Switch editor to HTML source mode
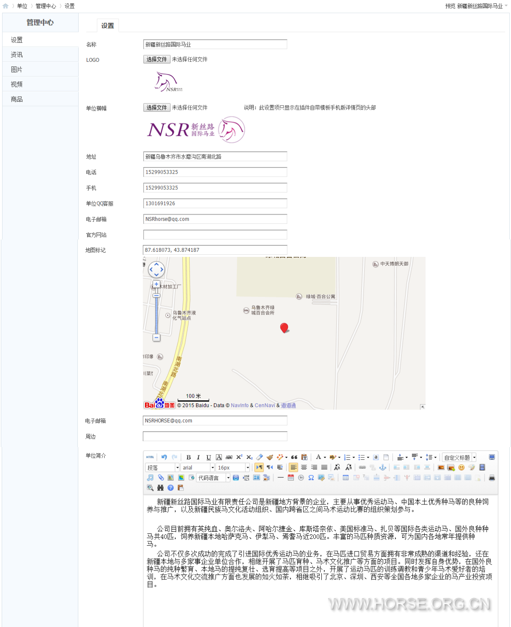The image size is (511, 627). click(x=150, y=457)
